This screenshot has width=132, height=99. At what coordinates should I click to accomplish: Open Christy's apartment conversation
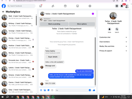click(x=18, y=39)
